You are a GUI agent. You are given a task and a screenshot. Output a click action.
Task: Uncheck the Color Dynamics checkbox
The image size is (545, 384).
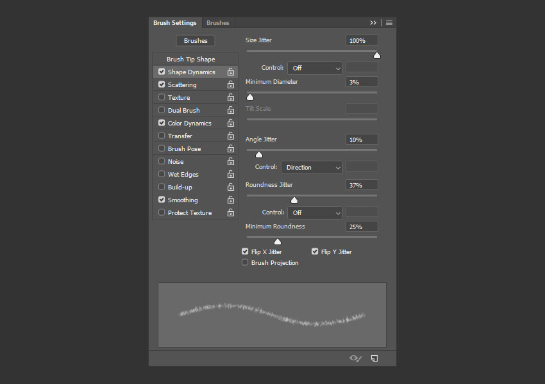[x=162, y=123]
